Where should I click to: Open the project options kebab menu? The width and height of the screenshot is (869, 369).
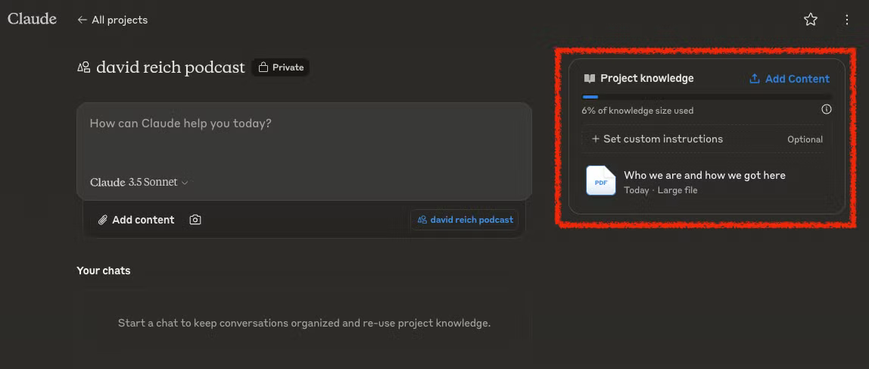point(846,20)
